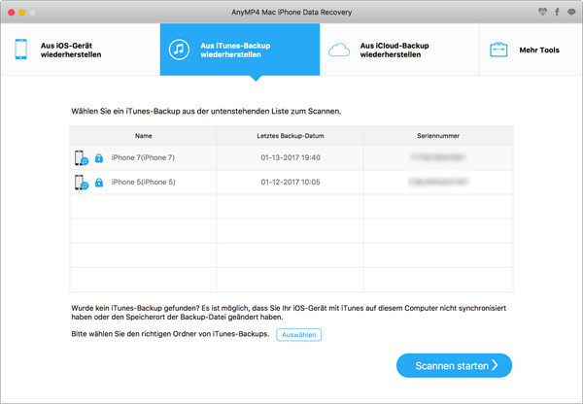Screen dimensions: 583x404
Task: Click the 'Scannen starten' button
Action: [454, 365]
